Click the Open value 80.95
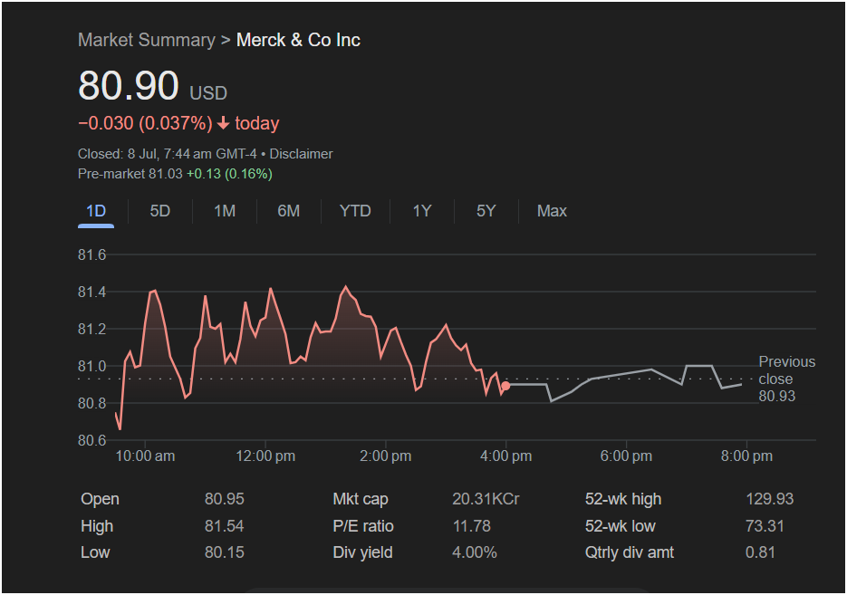 [x=224, y=499]
